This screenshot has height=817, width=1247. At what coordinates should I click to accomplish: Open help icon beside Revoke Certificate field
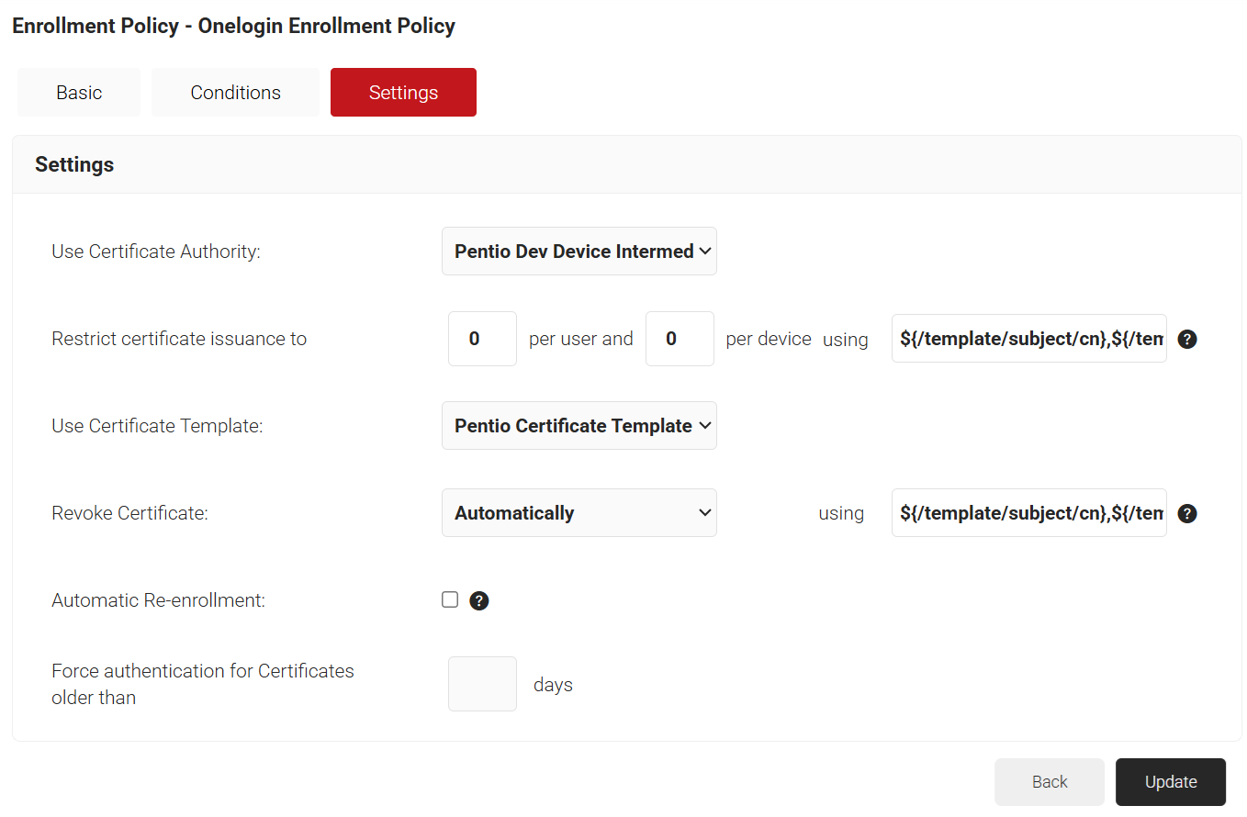[1186, 514]
